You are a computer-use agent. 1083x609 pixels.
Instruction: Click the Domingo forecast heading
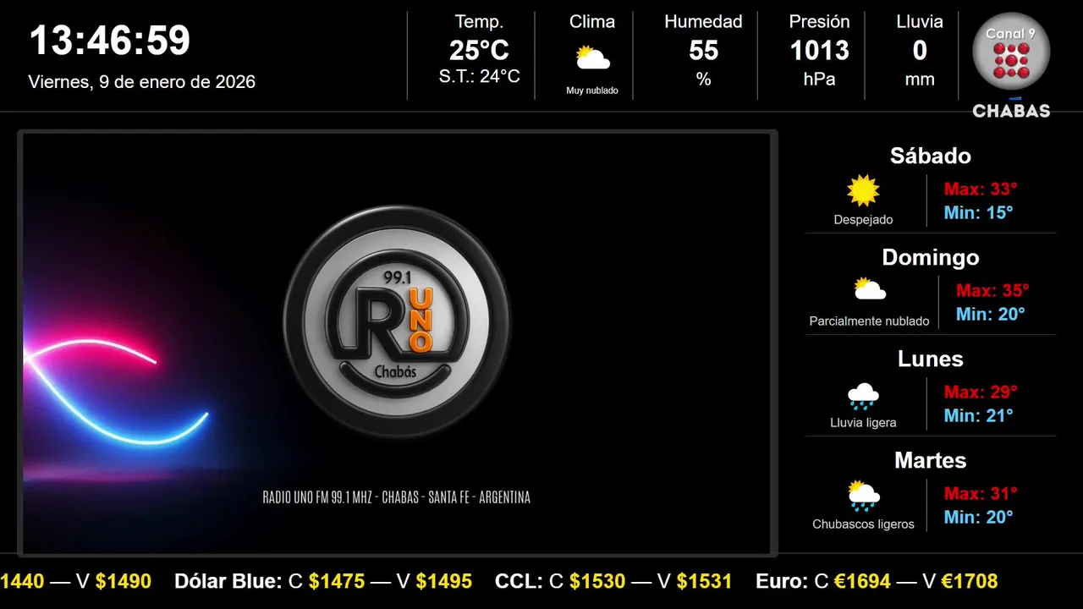931,257
